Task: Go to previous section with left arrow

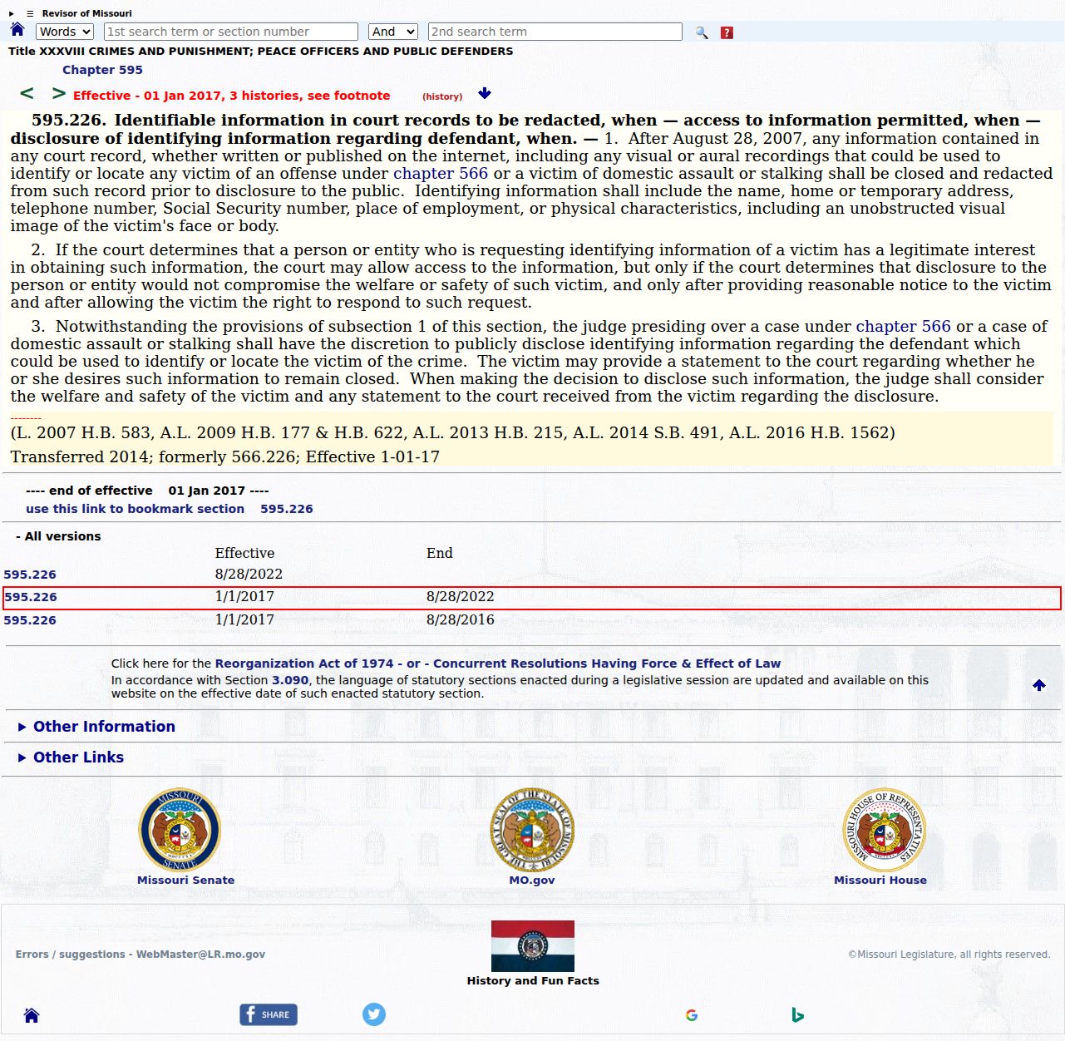Action: click(x=27, y=93)
